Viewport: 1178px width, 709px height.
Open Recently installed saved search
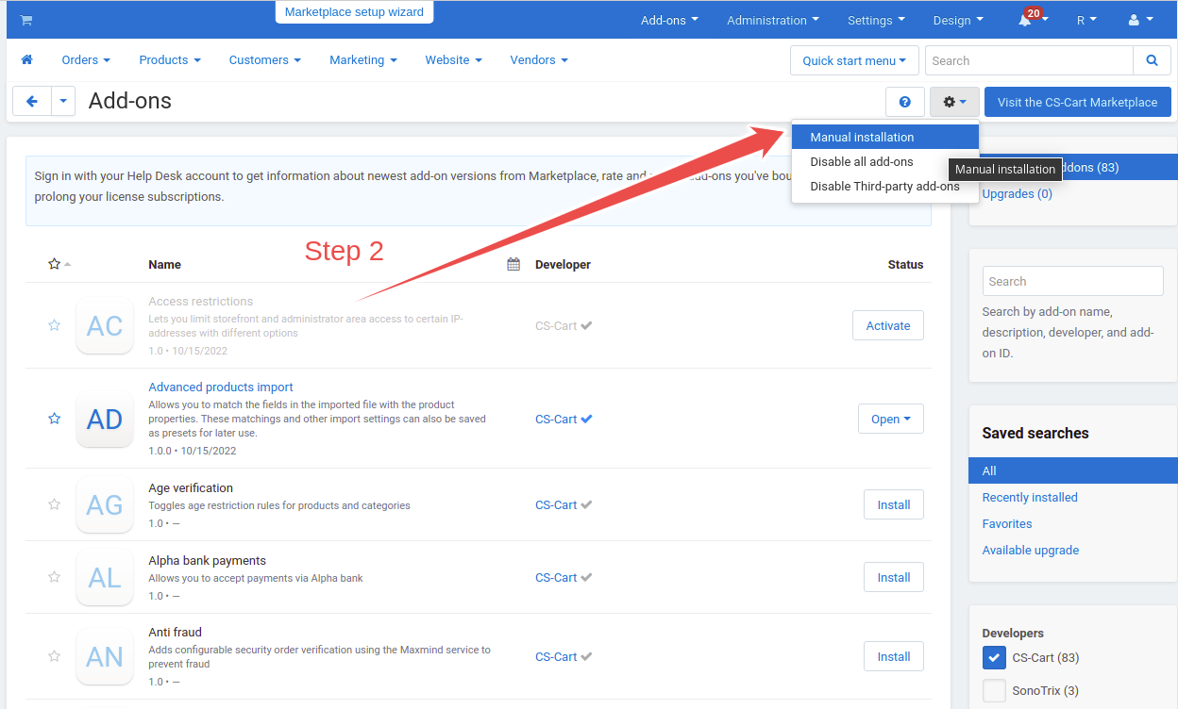click(1029, 497)
